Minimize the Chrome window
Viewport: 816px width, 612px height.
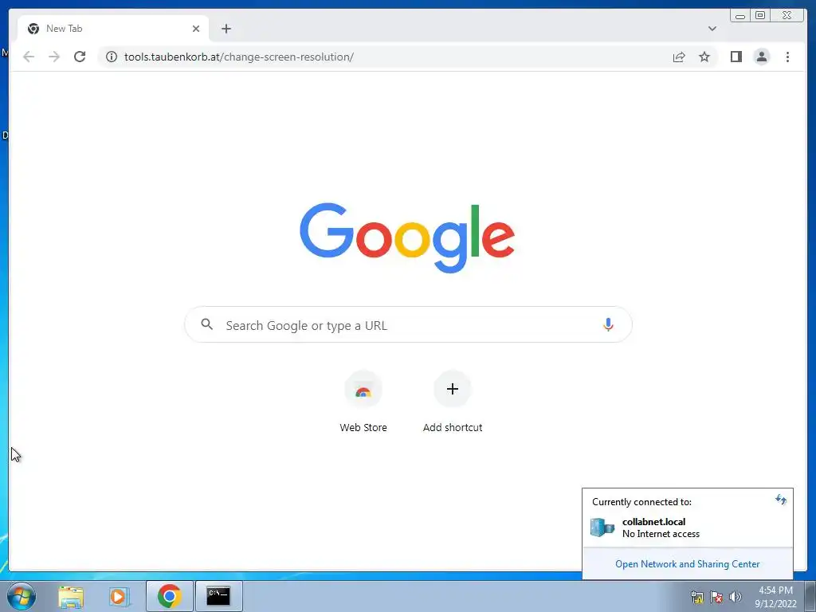point(740,16)
